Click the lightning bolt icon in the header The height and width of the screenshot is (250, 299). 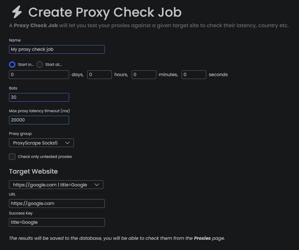17,12
